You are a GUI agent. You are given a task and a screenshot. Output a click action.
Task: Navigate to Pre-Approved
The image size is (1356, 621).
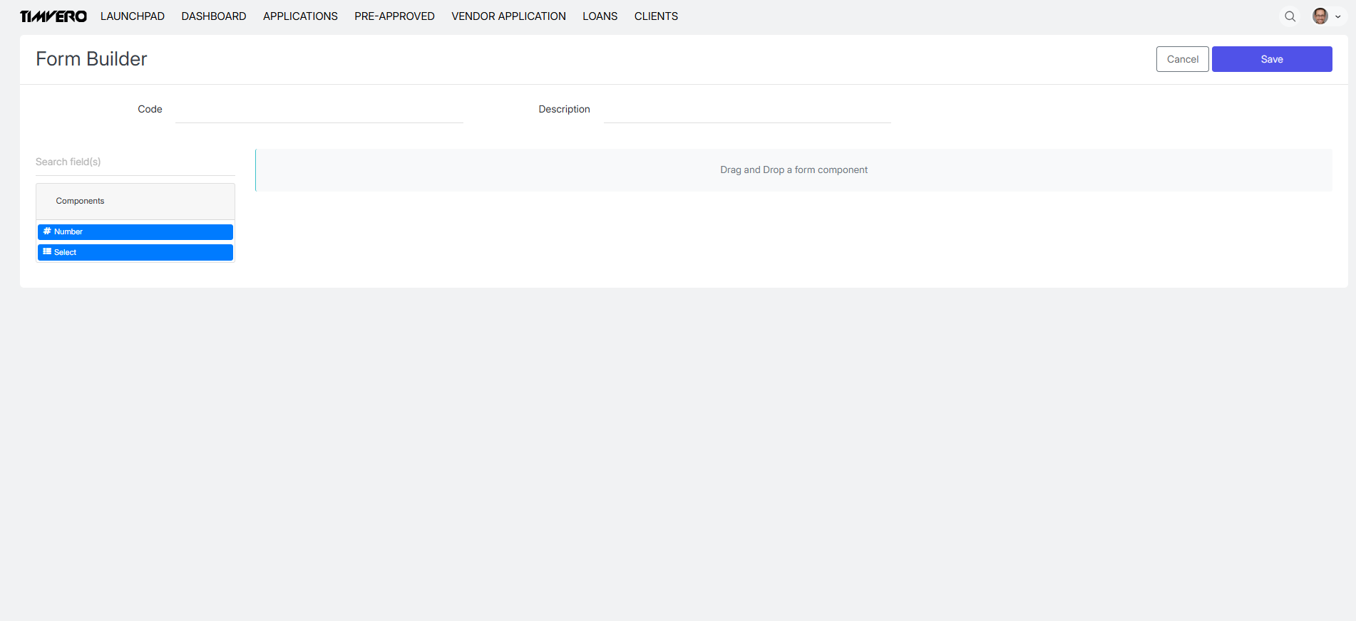[394, 16]
